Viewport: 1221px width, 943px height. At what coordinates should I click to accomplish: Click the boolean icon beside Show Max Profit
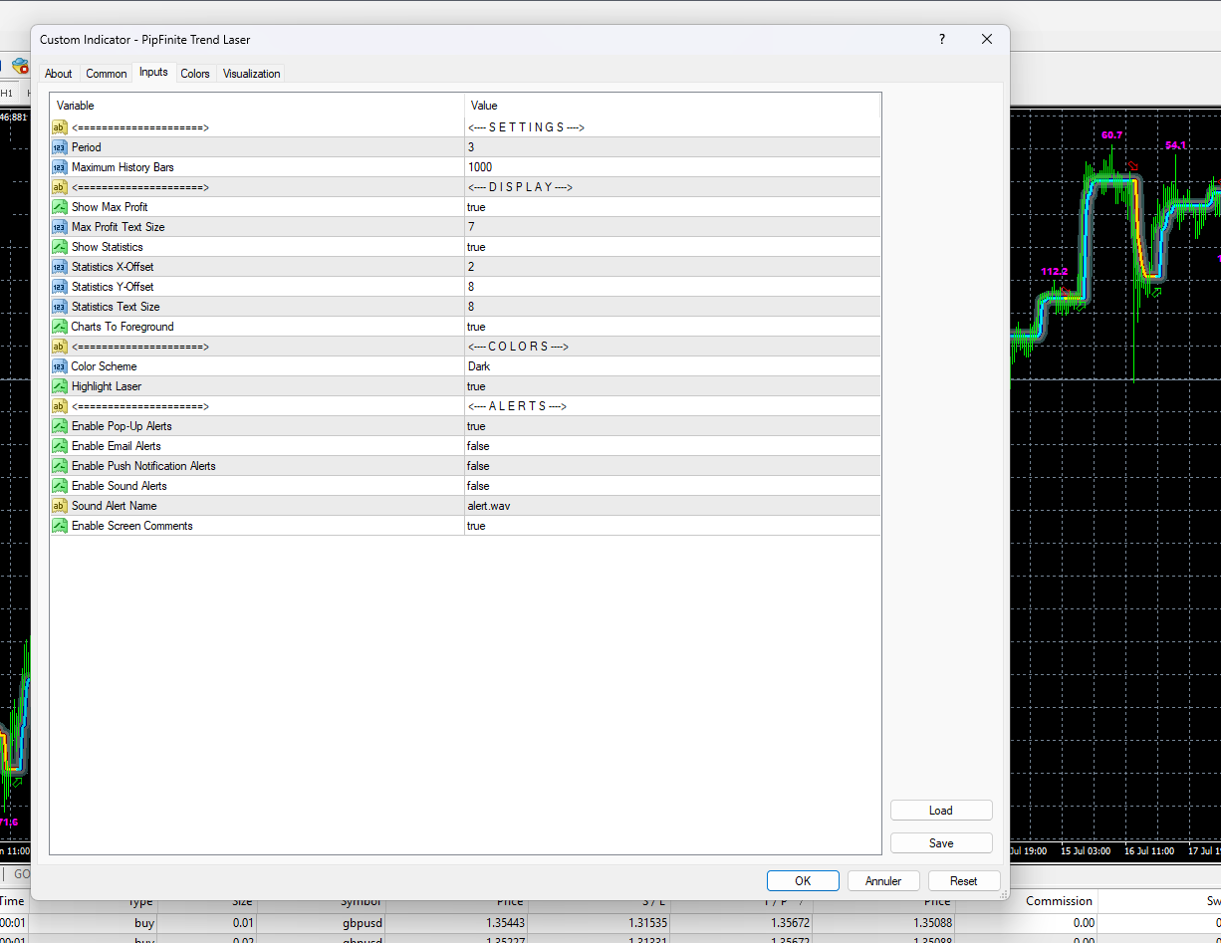coord(59,207)
